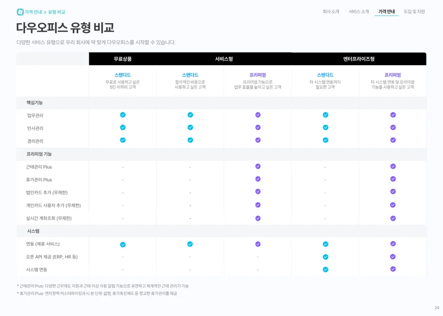Click the check for 인사관리 under 서비스형 스탠다드
The height and width of the screenshot is (316, 443).
tap(190, 127)
